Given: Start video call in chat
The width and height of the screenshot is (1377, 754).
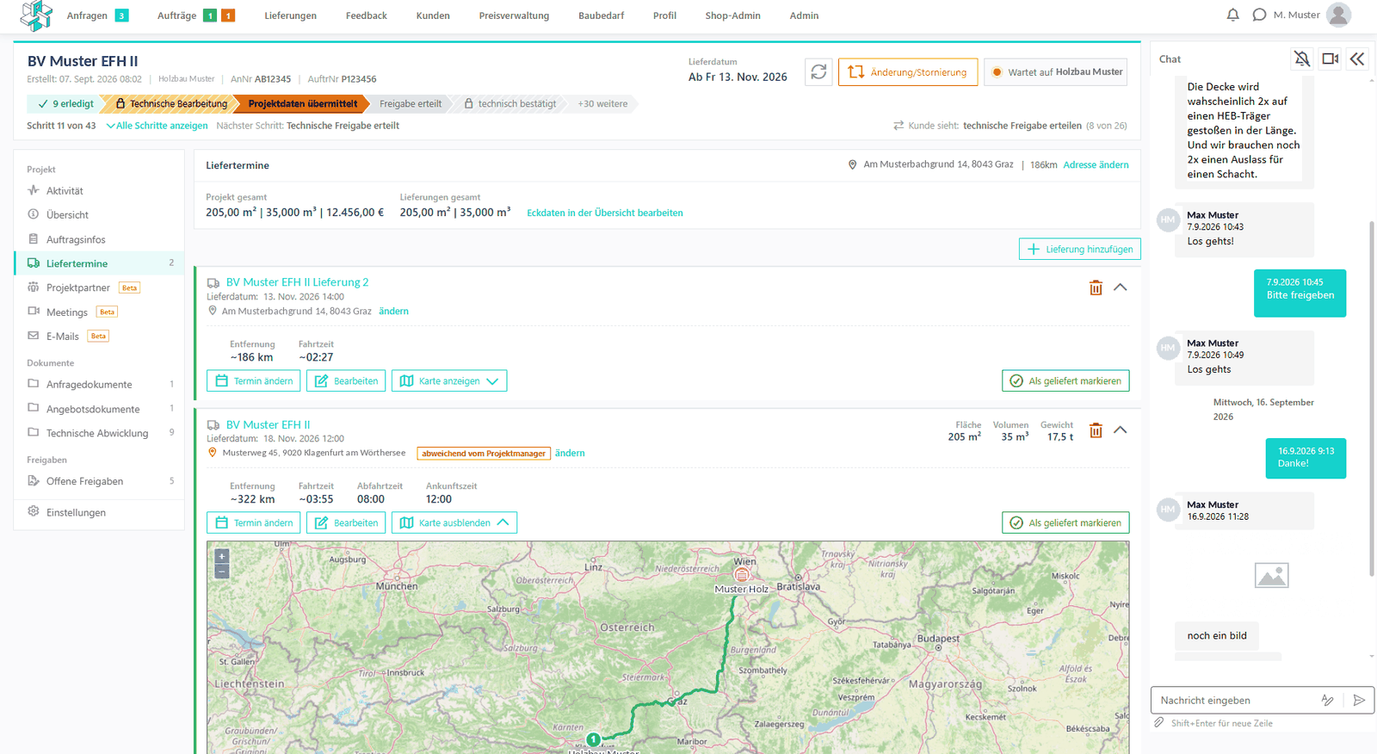Looking at the screenshot, I should point(1331,59).
